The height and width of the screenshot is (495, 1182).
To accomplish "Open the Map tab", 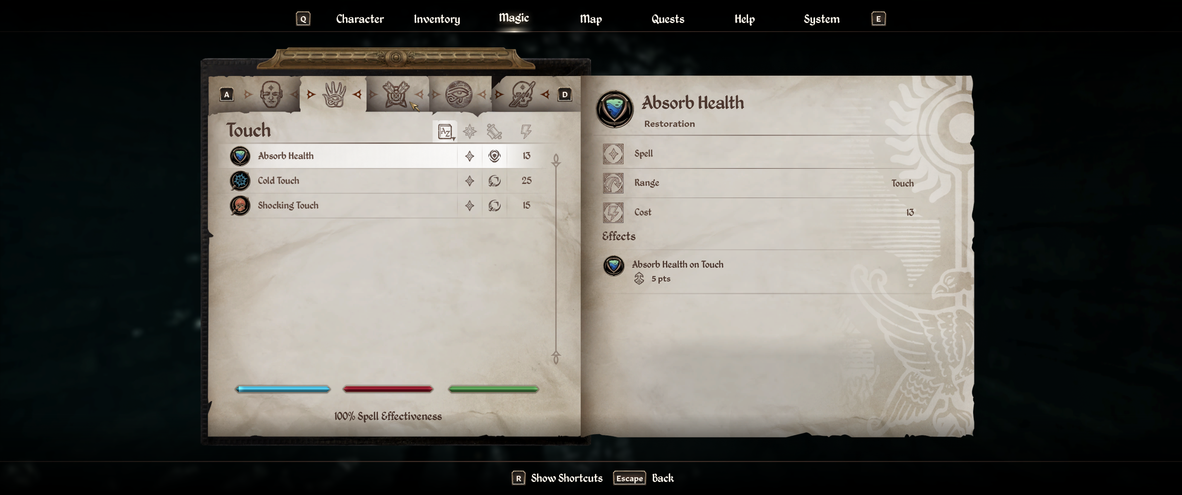I will pos(591,19).
